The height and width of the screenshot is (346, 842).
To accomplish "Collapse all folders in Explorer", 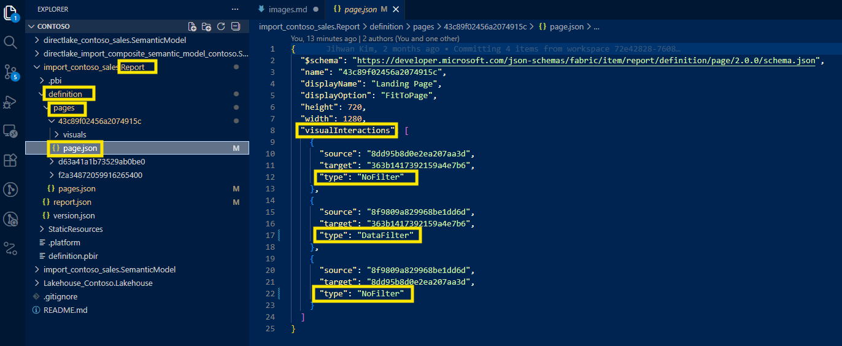I will [x=235, y=26].
